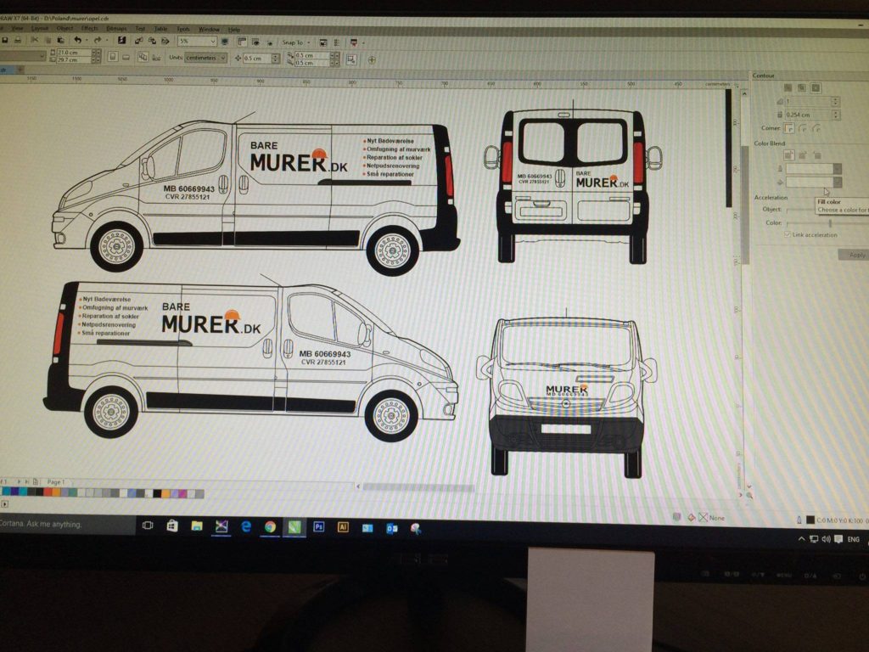The image size is (869, 652).
Task: Choose the Round corner icon
Action: (x=803, y=128)
